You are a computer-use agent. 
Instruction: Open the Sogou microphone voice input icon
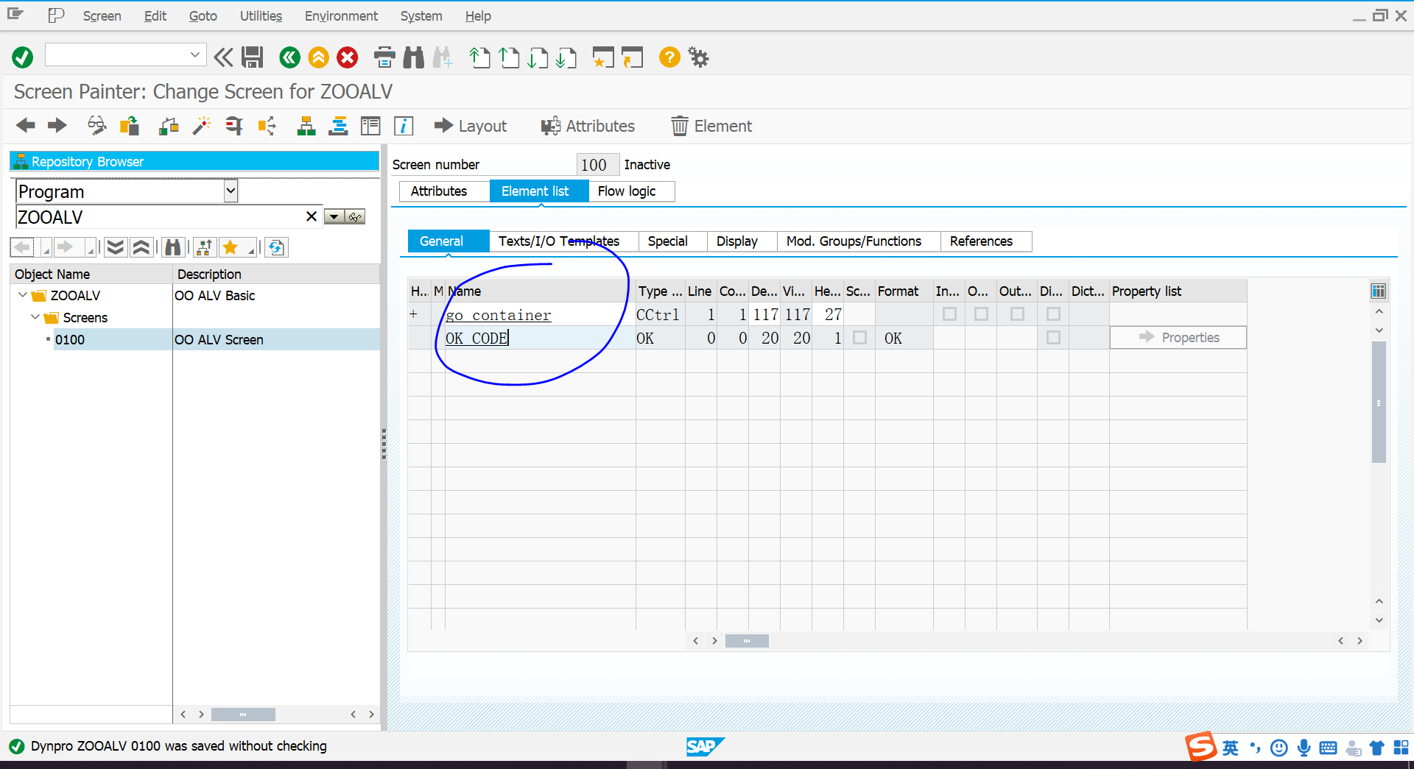(1303, 747)
